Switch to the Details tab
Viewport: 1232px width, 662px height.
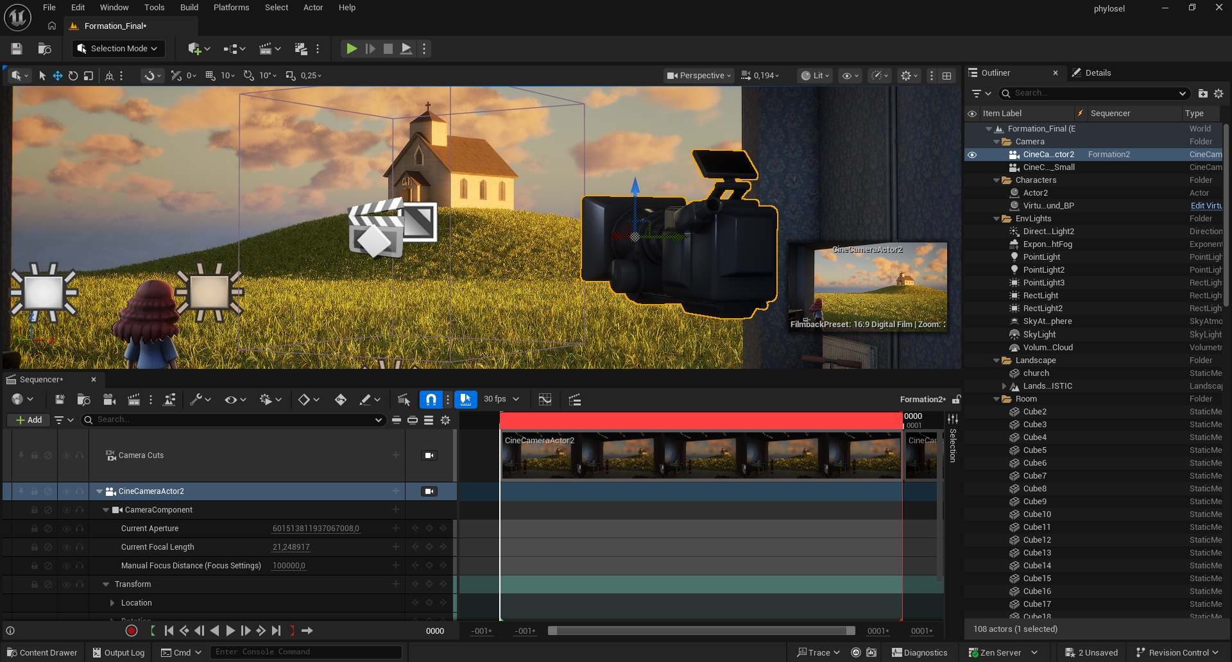coord(1092,73)
